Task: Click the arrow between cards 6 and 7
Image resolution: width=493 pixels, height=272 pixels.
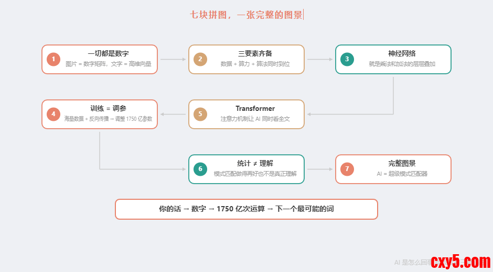Action: pos(320,169)
